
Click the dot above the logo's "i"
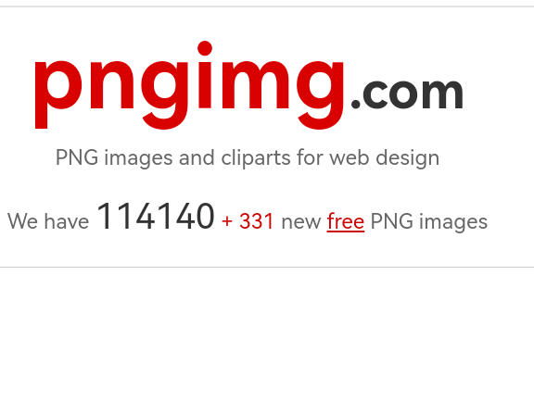(x=205, y=48)
